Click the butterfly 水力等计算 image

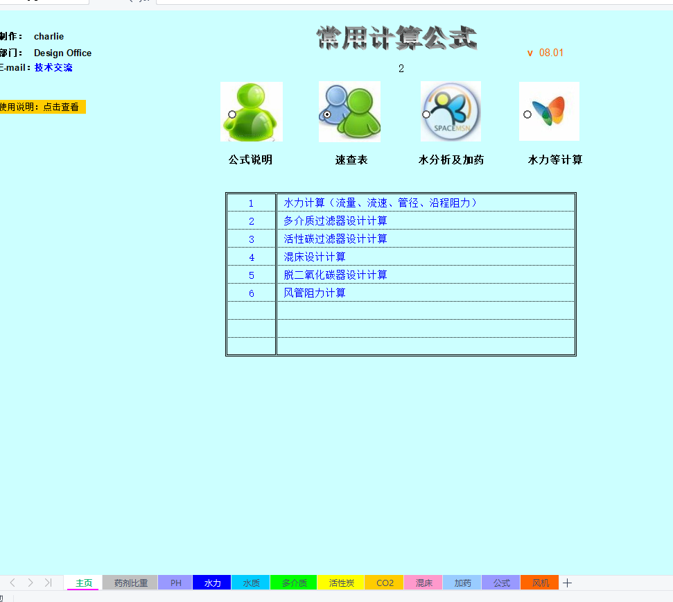click(x=550, y=111)
